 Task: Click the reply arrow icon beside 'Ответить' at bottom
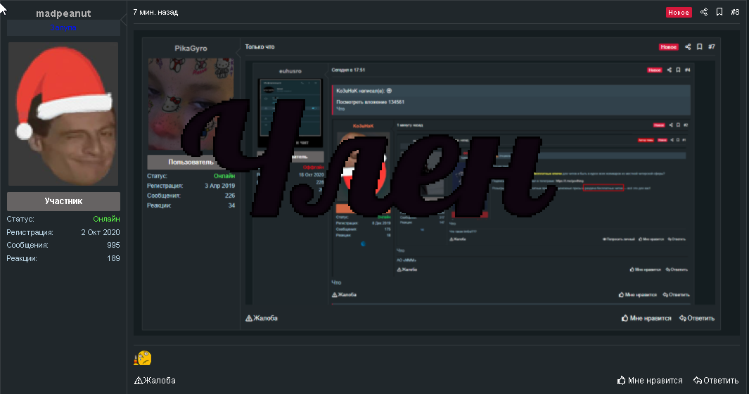(x=698, y=381)
